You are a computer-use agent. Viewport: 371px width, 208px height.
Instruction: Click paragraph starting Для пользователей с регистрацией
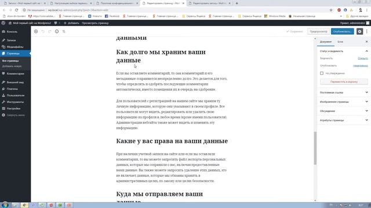pos(172,114)
